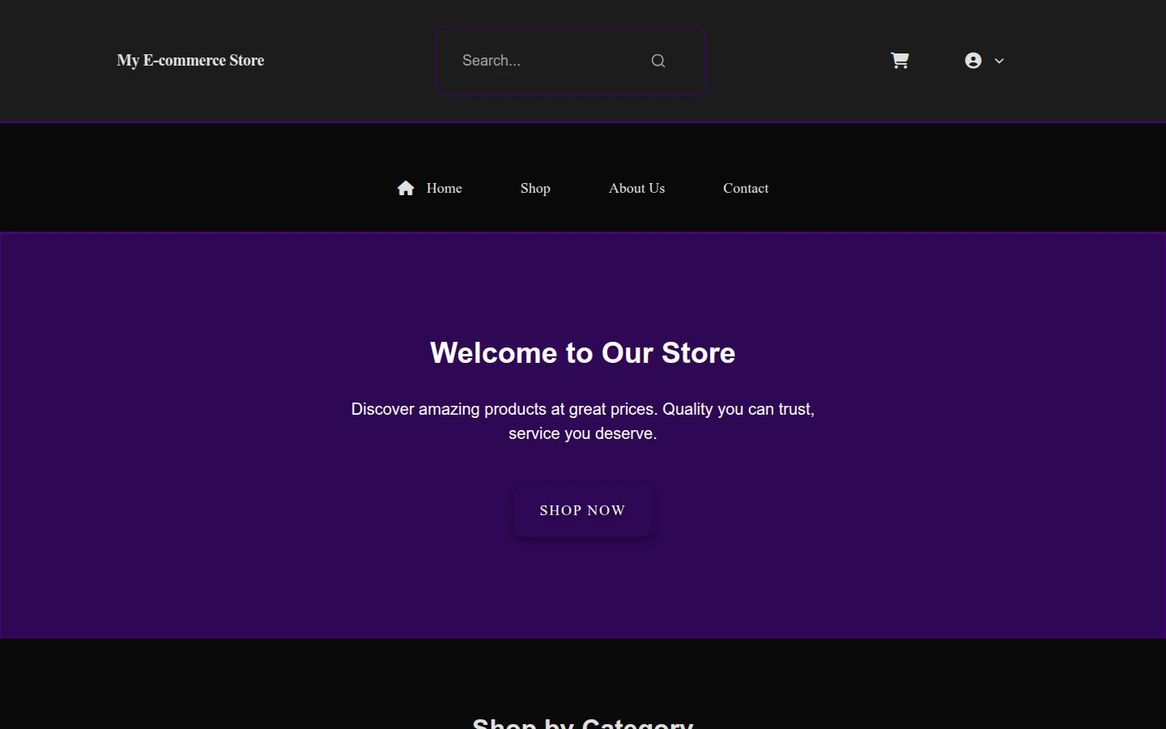Click the user account avatar icon
The height and width of the screenshot is (729, 1166).
[973, 61]
